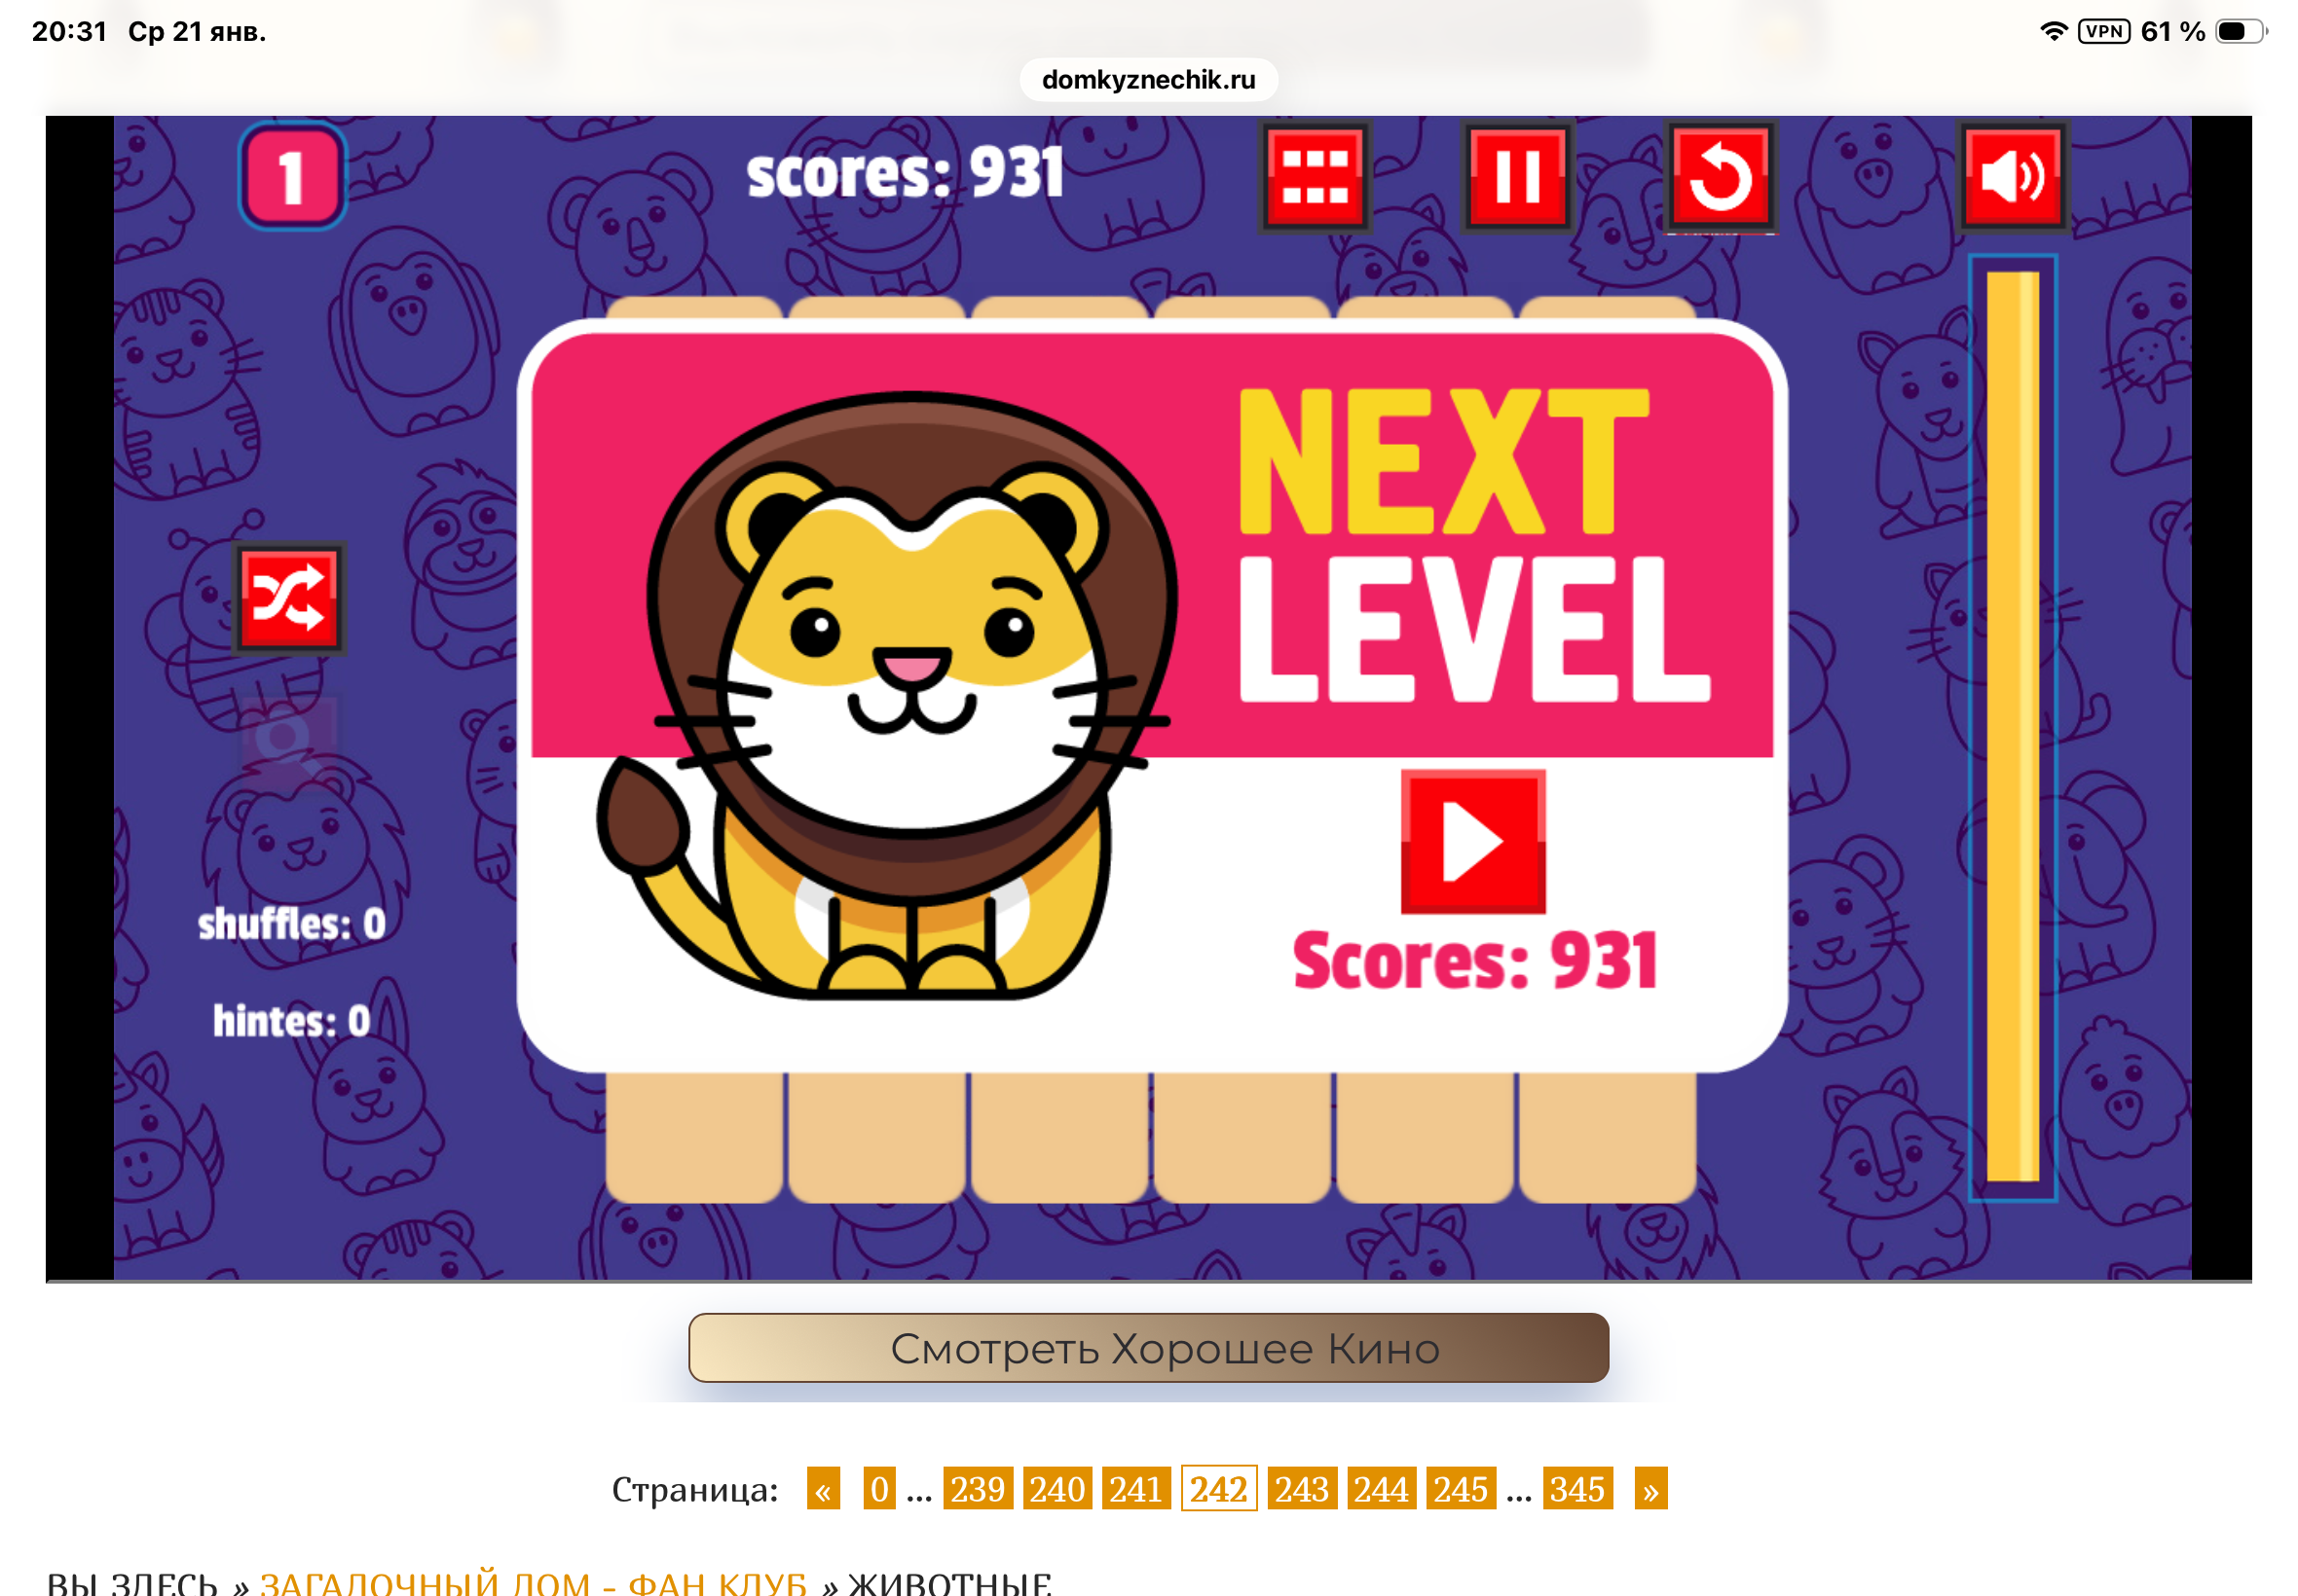Image resolution: width=2298 pixels, height=1596 pixels.
Task: Click the shuffle tiles icon
Action: [x=288, y=598]
